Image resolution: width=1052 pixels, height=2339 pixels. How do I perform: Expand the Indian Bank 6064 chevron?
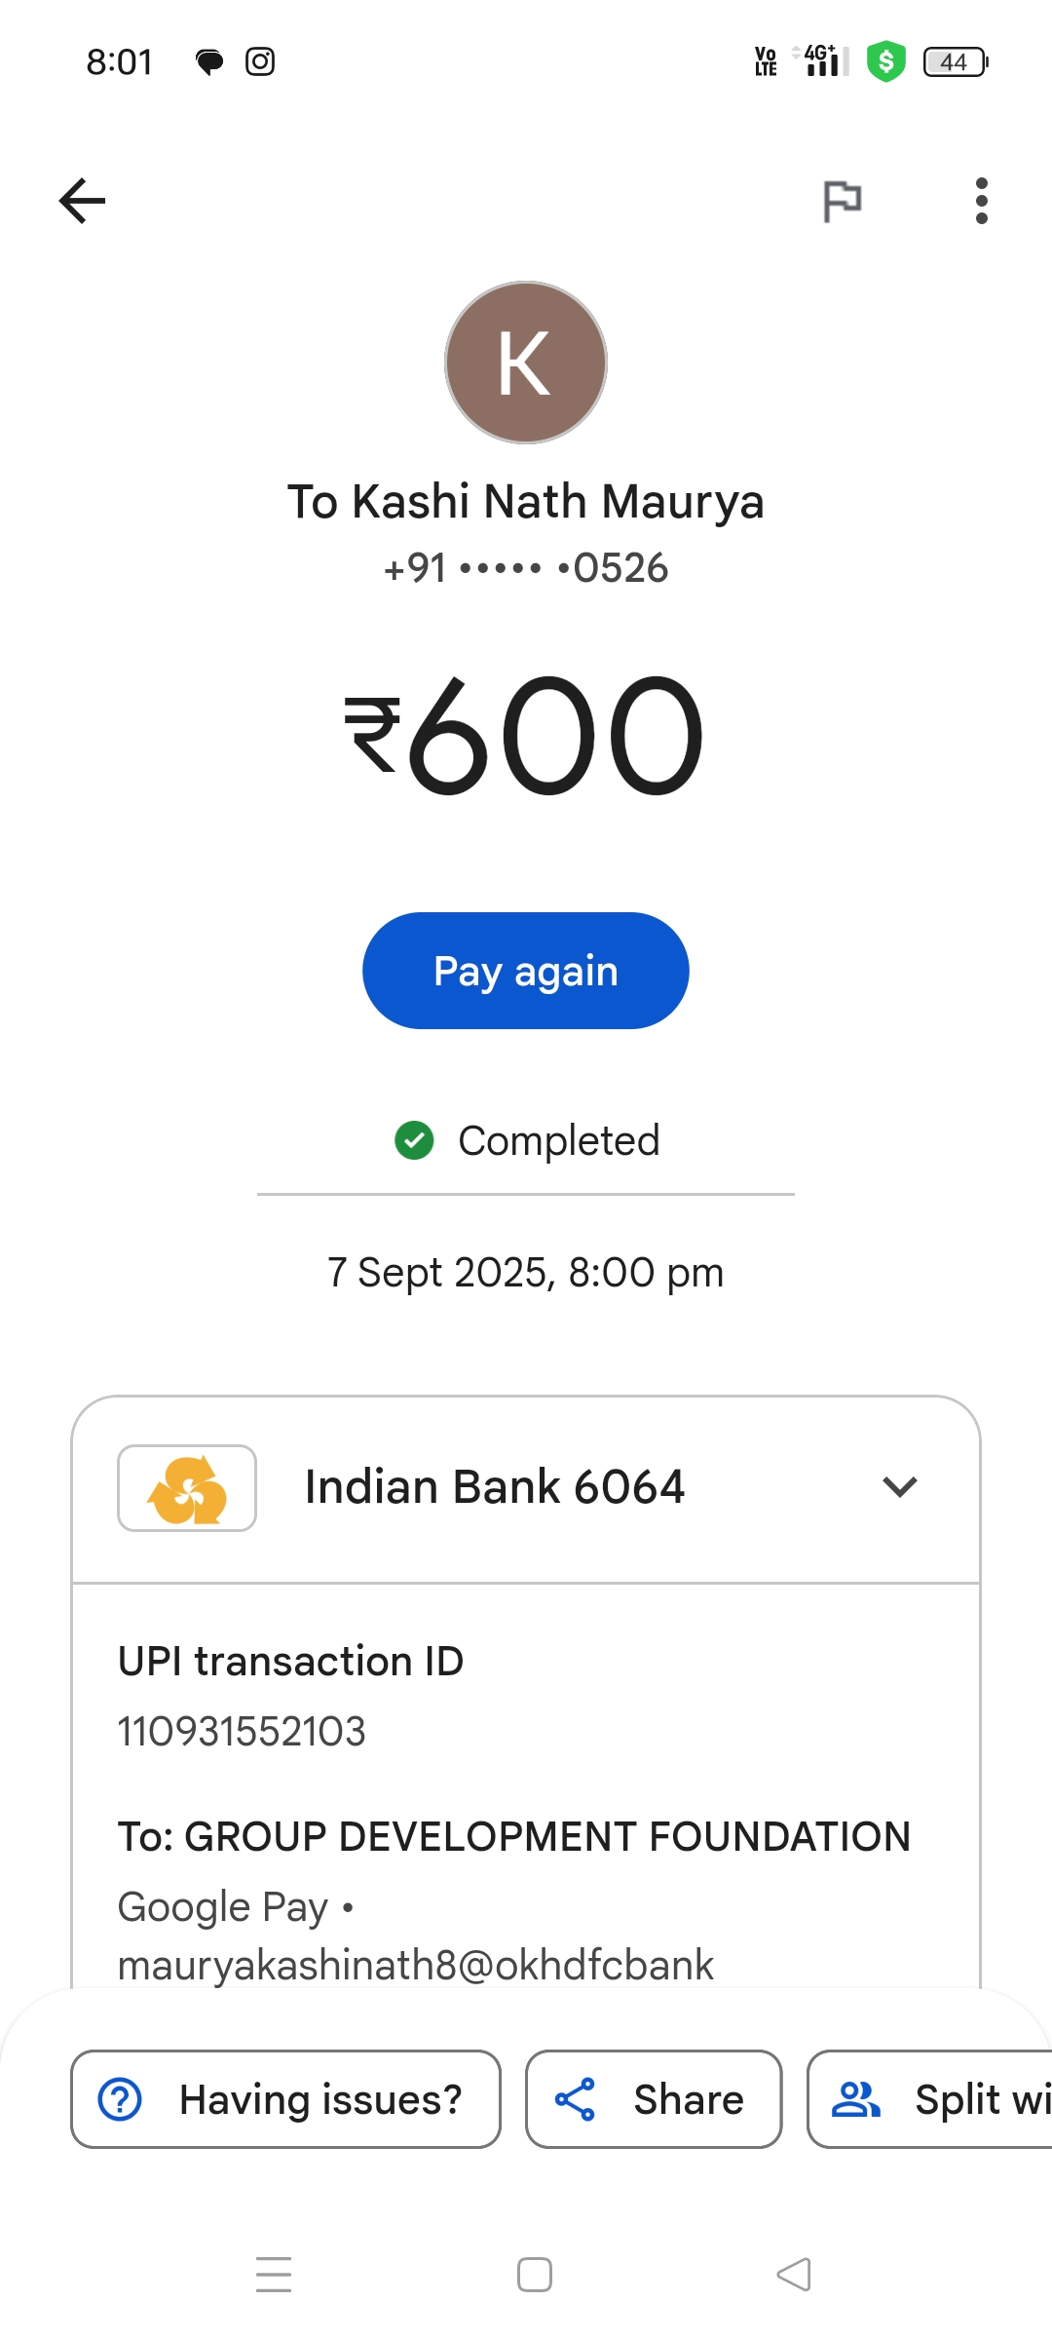pos(899,1487)
